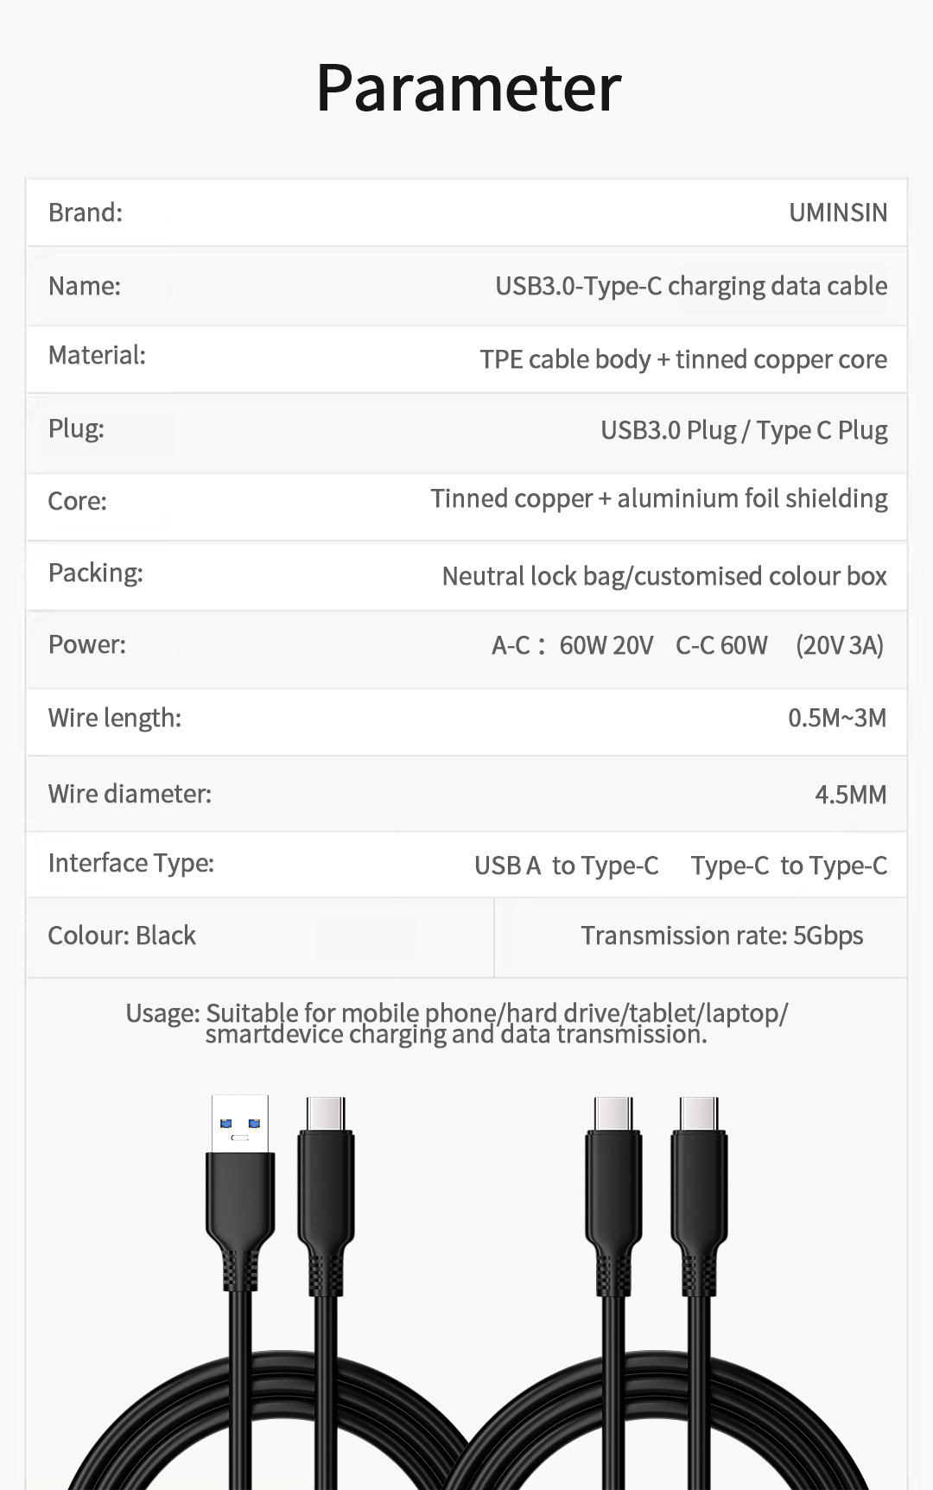Click the Neutral lock bag packing value
933x1490 pixels.
click(x=663, y=576)
